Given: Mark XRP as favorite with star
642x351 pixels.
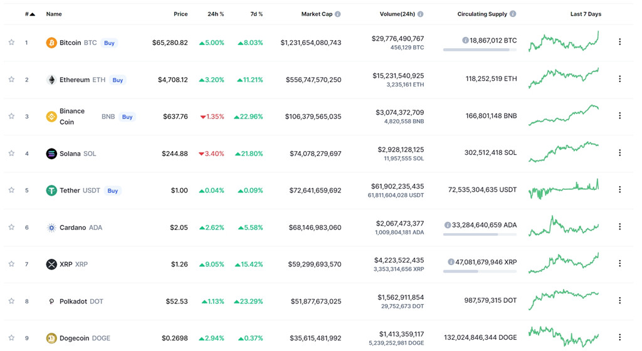Looking at the screenshot, I should [11, 264].
